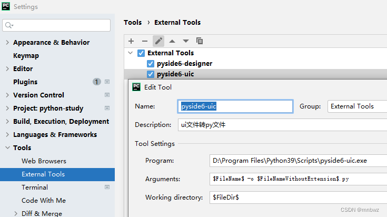Click the Copy tool icon
The height and width of the screenshot is (217, 387).
tap(200, 41)
